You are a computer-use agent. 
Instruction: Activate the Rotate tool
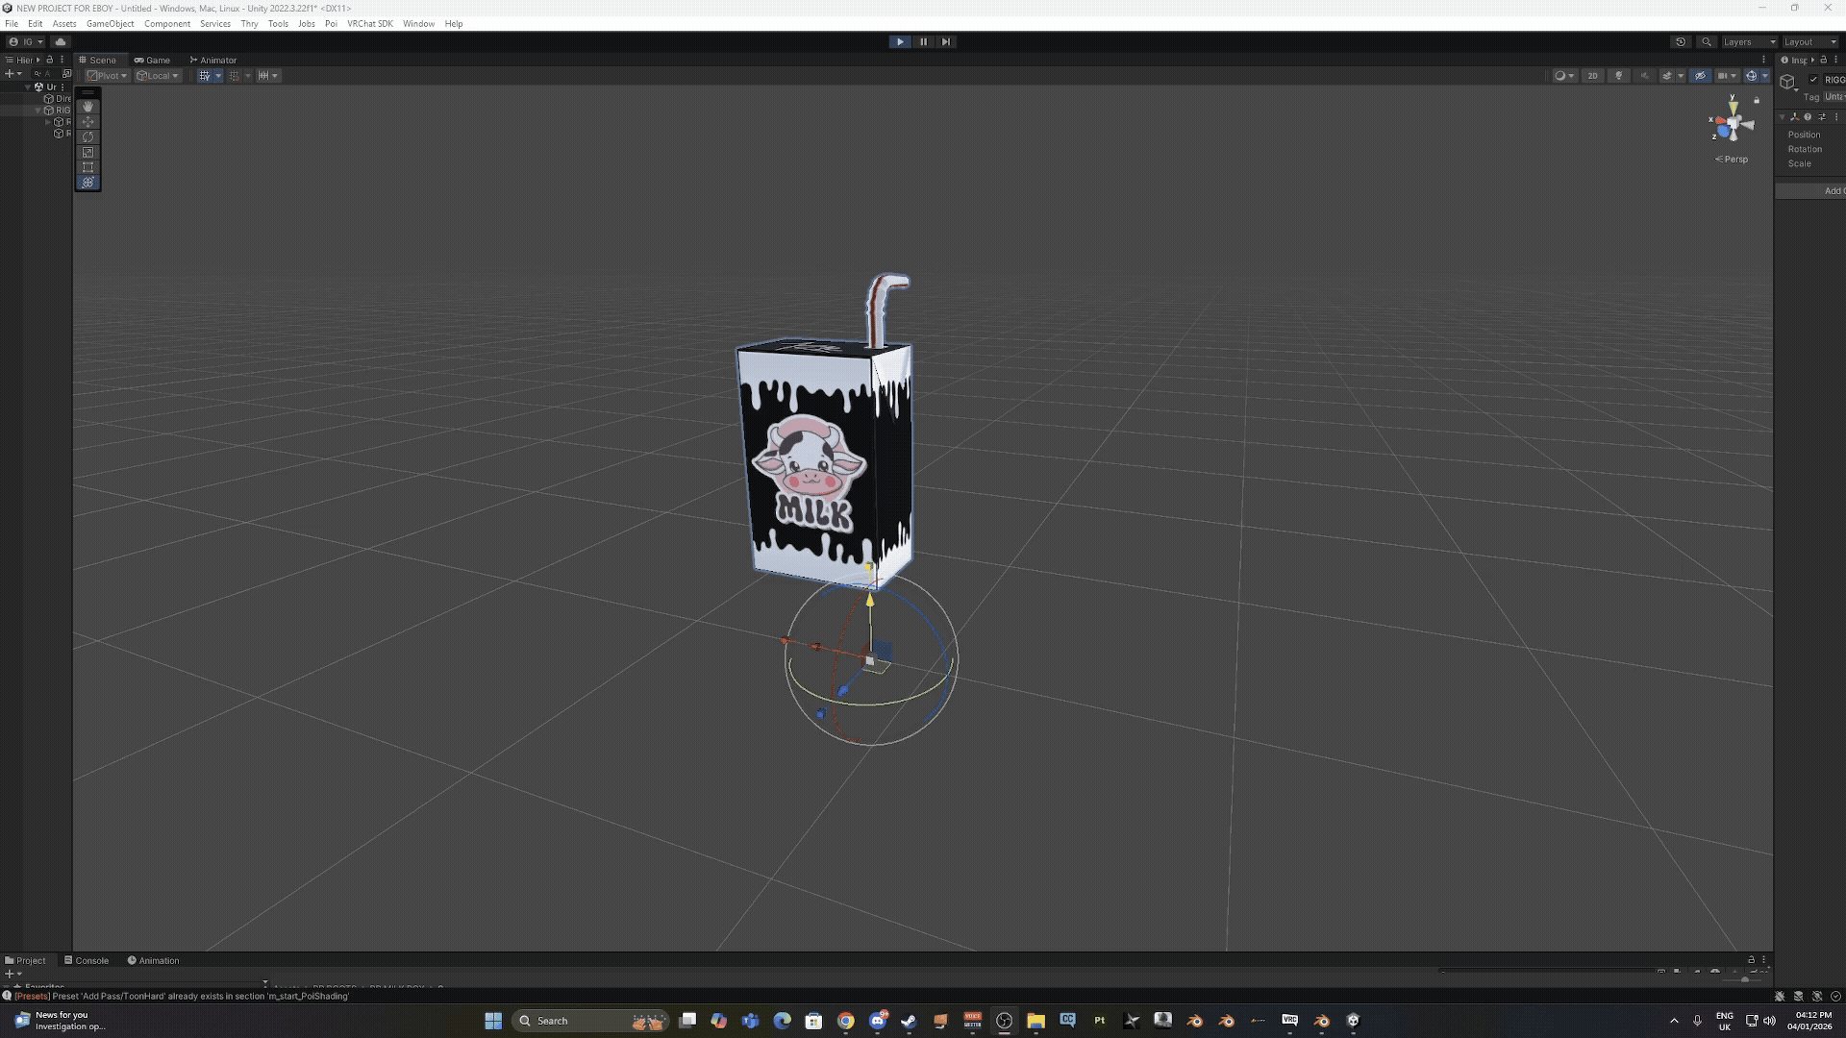pyautogui.click(x=87, y=136)
